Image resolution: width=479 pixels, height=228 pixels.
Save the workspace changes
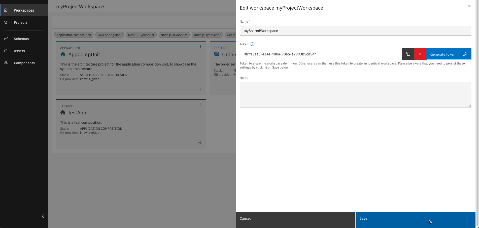tap(415, 219)
